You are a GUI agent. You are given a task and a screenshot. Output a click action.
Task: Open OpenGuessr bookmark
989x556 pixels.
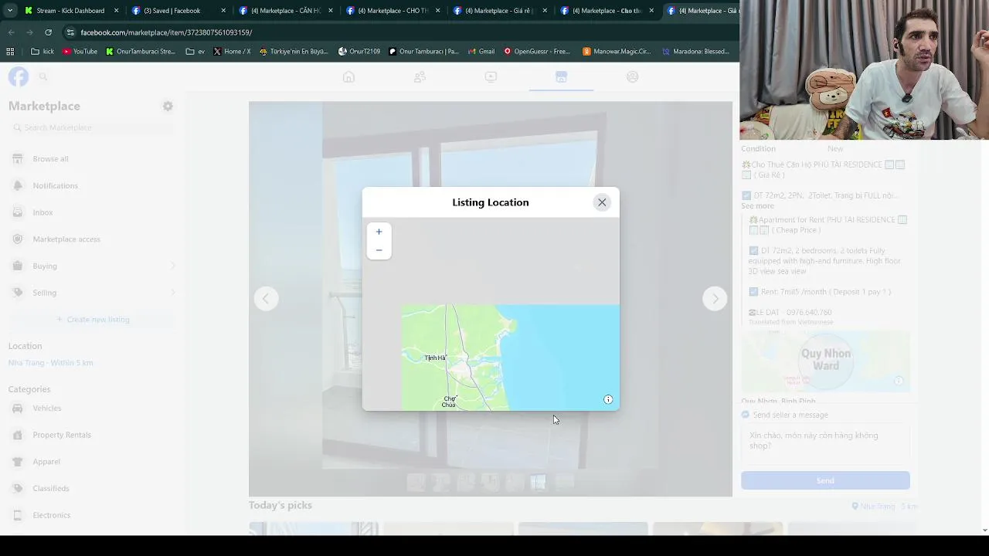click(537, 52)
